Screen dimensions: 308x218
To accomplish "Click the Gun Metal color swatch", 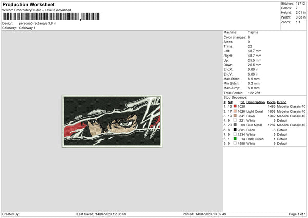I will pyautogui.click(x=235, y=125).
